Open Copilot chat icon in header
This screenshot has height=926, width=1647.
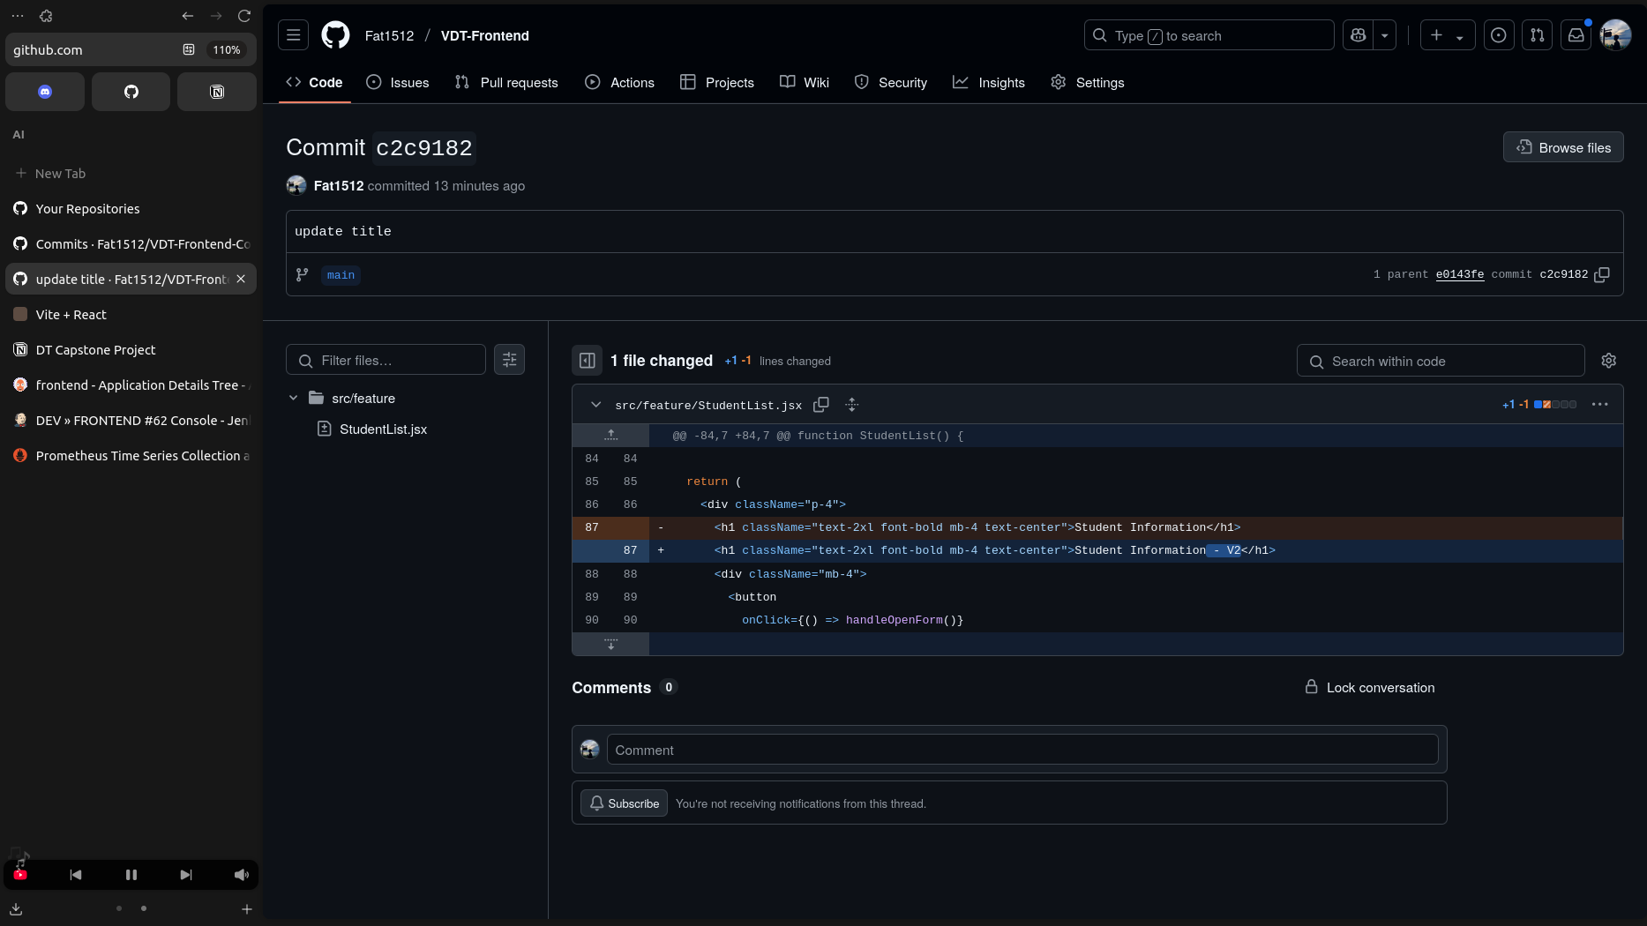[x=1358, y=35]
